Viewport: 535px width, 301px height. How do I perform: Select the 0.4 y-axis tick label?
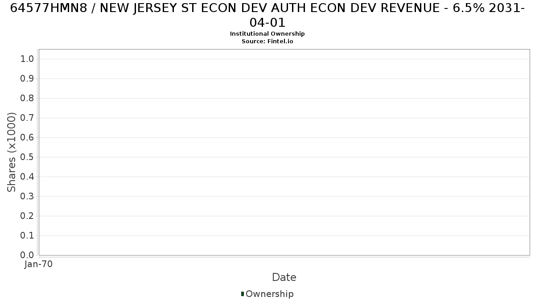click(27, 177)
